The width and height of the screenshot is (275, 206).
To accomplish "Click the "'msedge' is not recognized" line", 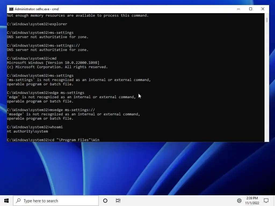I will point(74,114).
